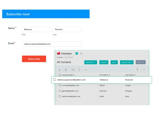
Task: Click the Zahid first name cell
Action: tap(102, 96)
